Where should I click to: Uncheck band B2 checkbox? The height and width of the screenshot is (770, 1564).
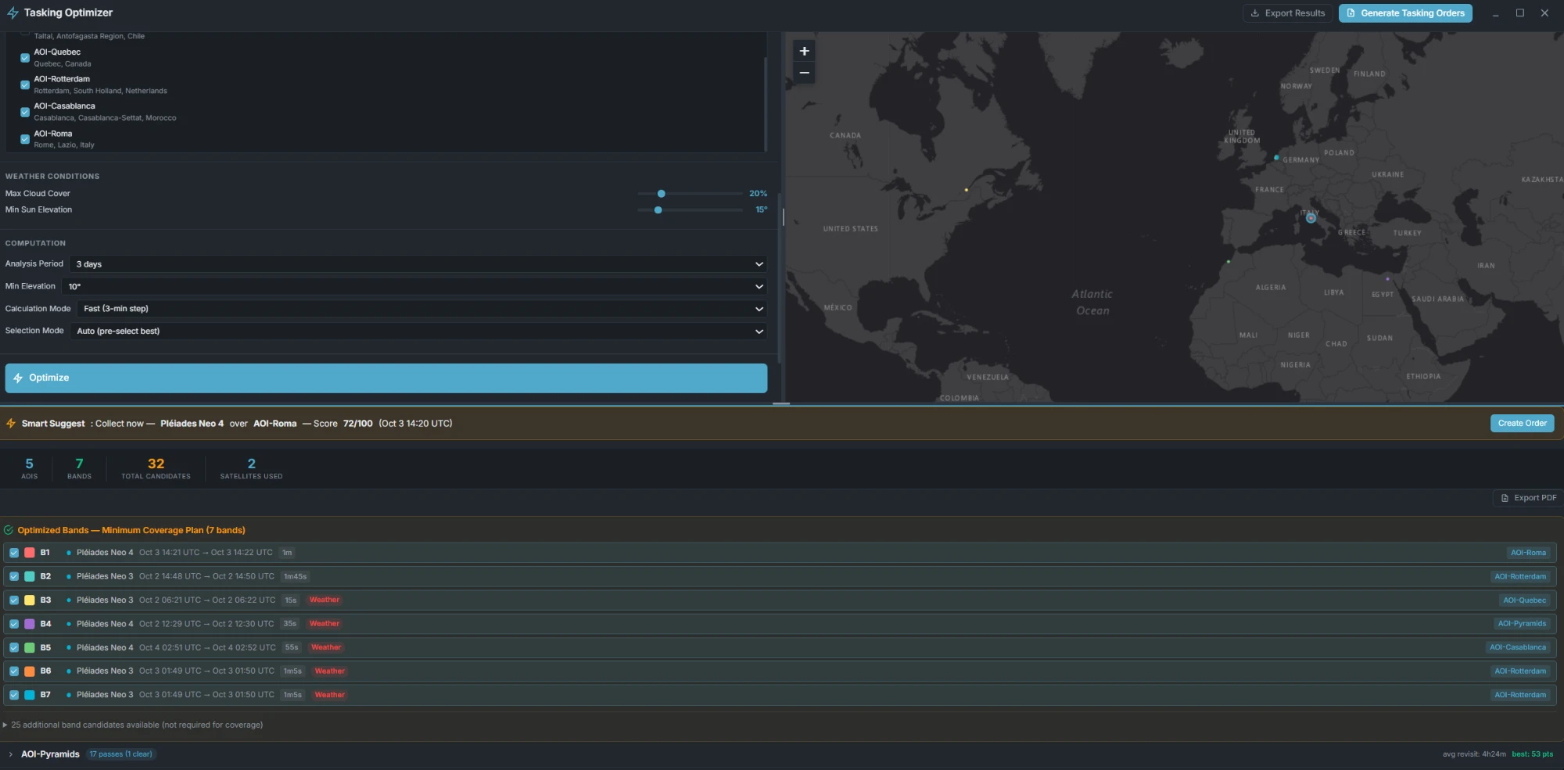14,576
